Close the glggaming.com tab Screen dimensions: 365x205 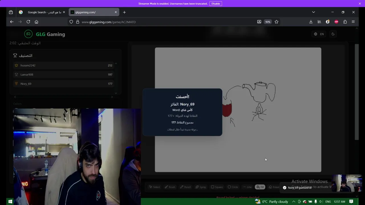pos(115,12)
